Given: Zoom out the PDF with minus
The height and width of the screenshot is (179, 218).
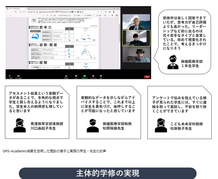Looking at the screenshot, I should click(x=44, y=15).
